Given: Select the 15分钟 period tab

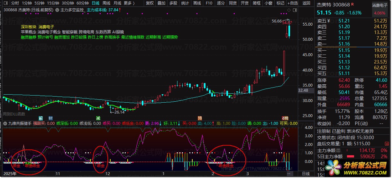Looking at the screenshot, I should click(53, 3).
